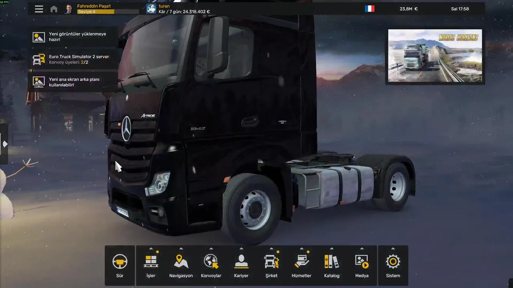Viewport: 513px width, 288px height.
Task: Expand the Şirket submenu arrow
Action: pos(271,248)
